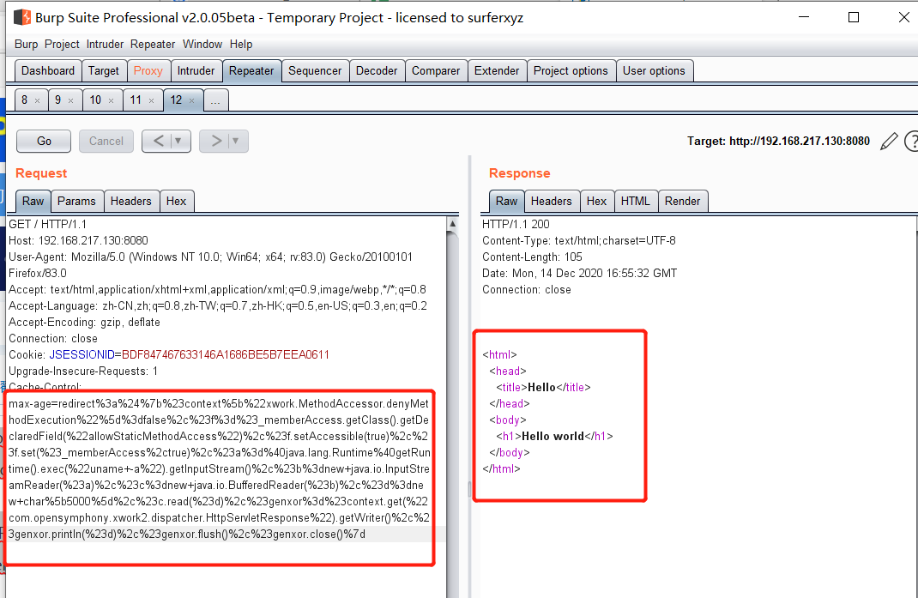Open the Window menu

(x=202, y=44)
